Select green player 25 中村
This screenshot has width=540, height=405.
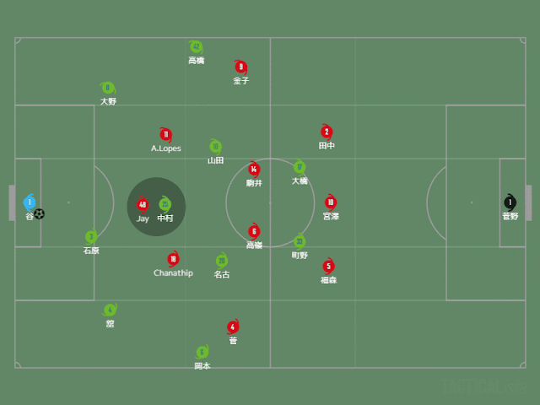click(165, 204)
